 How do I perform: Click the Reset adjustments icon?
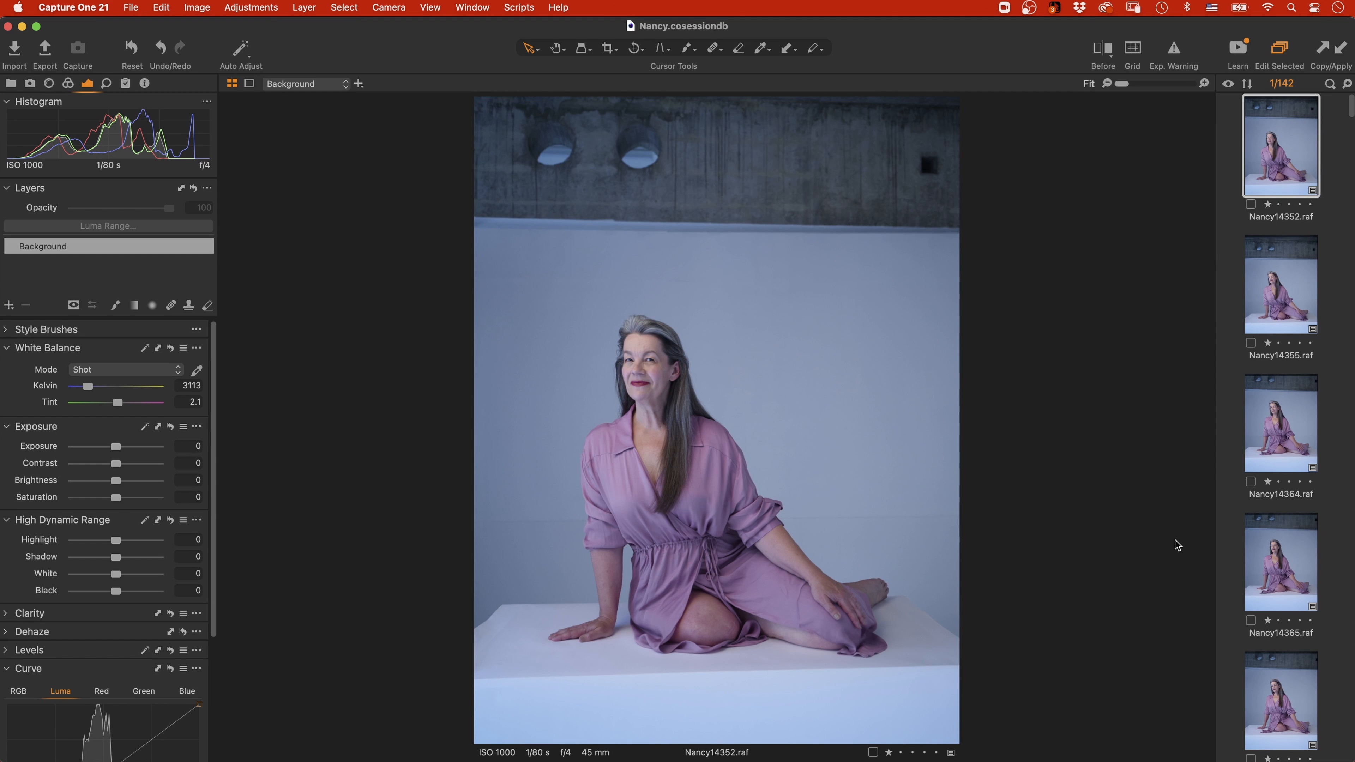132,48
